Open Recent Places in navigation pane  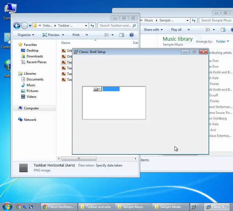point(37,62)
